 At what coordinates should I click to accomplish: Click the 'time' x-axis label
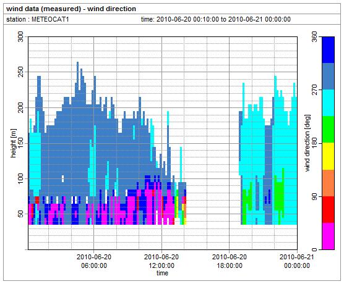click(162, 273)
